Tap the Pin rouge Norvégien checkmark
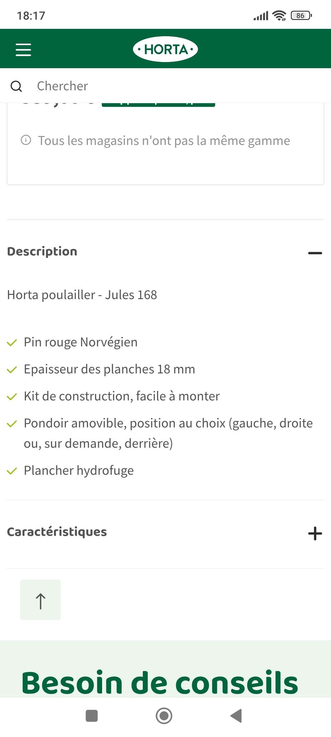 12,343
